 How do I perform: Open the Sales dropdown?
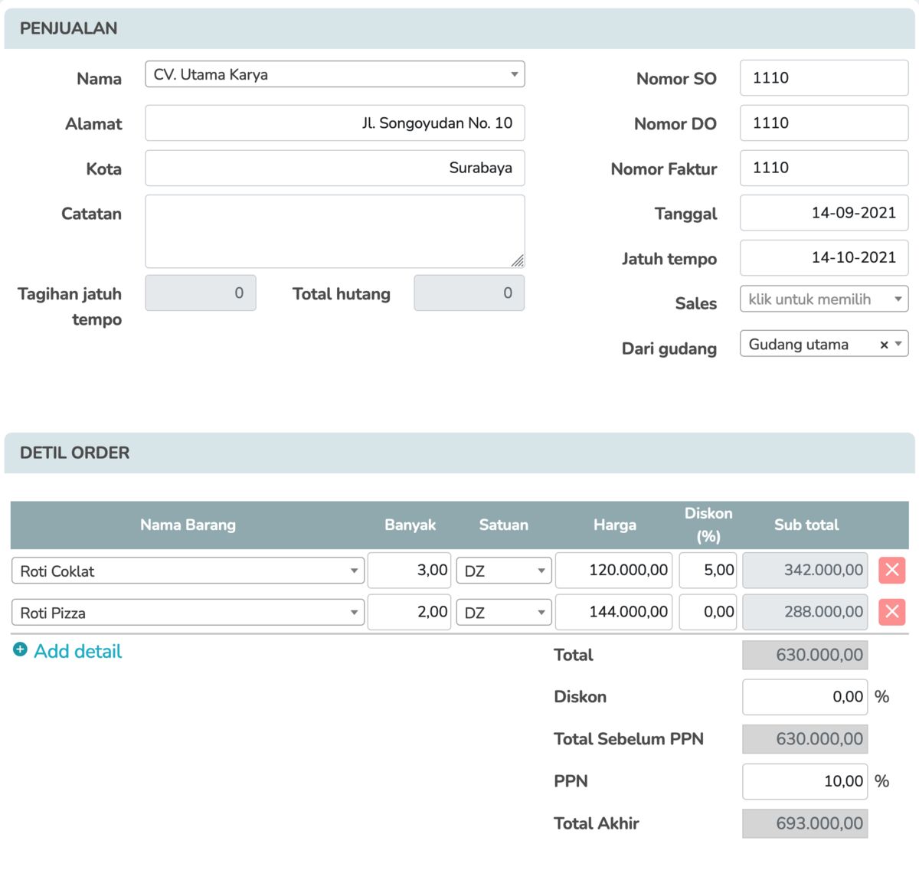(823, 299)
